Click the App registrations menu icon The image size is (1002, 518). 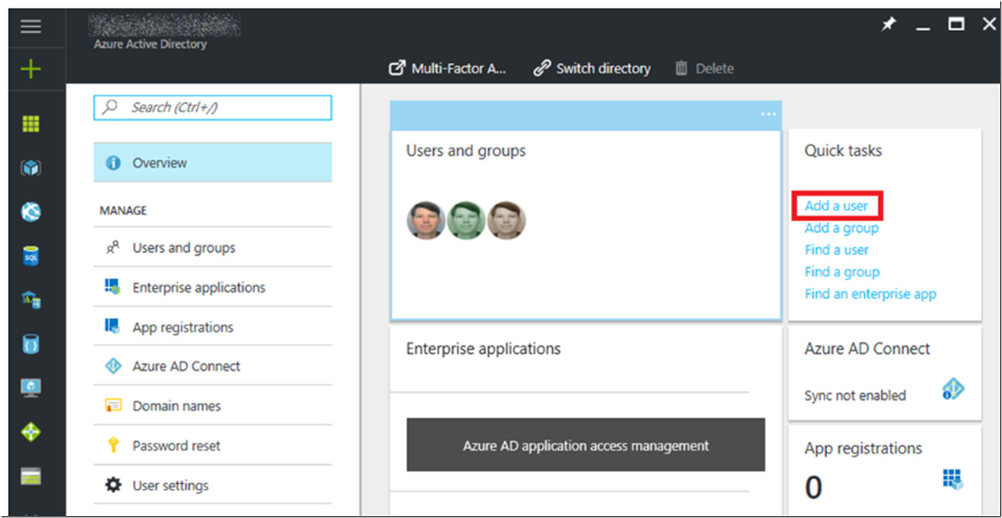[x=113, y=326]
